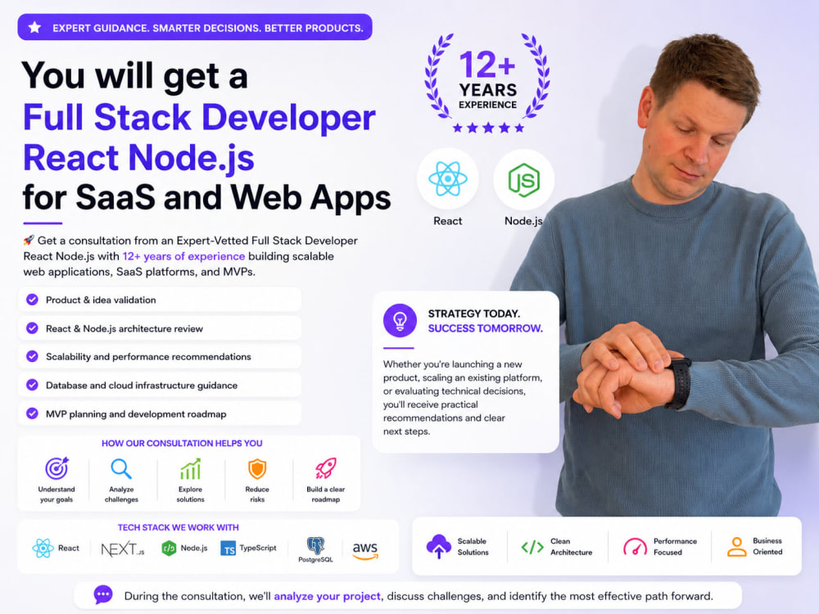Click the 'TypeScript' label in tech stack
The height and width of the screenshot is (614, 819).
pyautogui.click(x=258, y=548)
